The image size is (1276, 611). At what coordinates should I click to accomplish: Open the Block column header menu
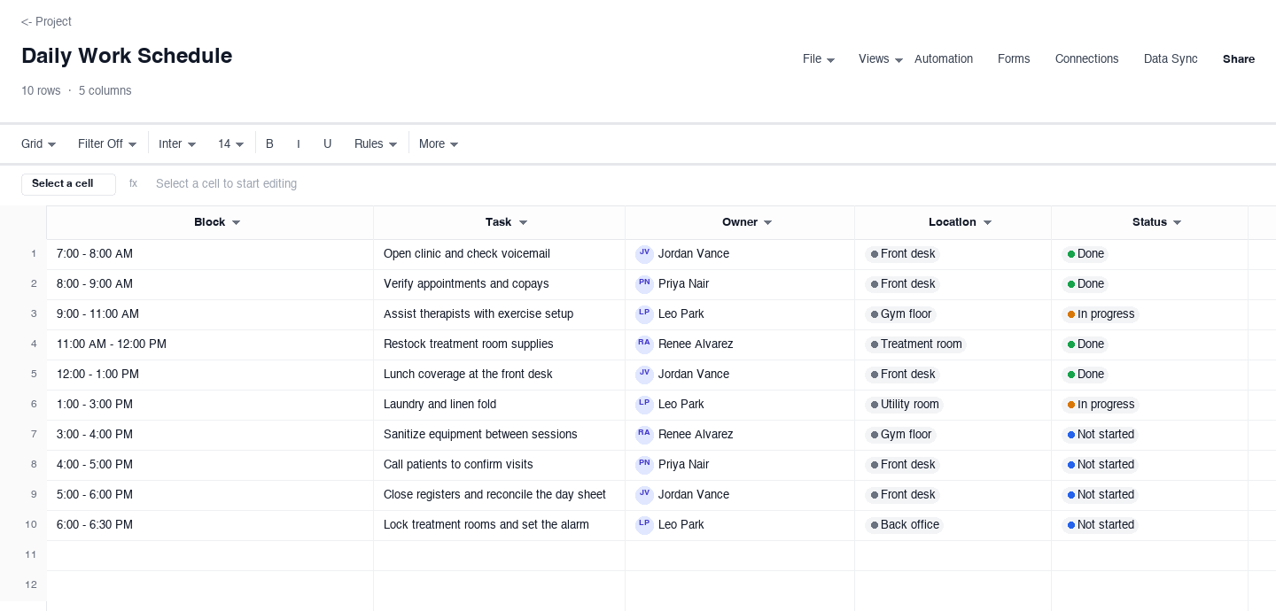click(x=237, y=223)
